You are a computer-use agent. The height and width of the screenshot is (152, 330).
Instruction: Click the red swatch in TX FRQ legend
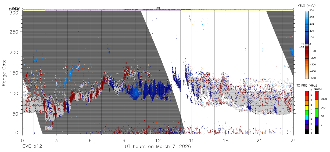coord(307,93)
